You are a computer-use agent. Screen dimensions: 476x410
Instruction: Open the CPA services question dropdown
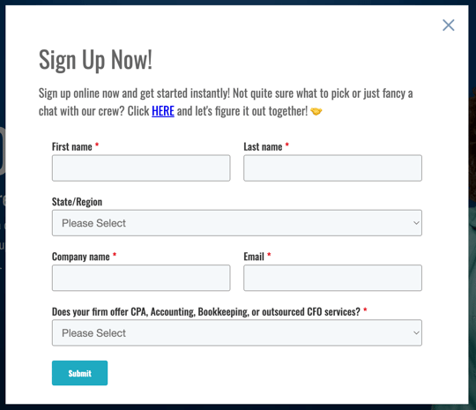pos(237,333)
